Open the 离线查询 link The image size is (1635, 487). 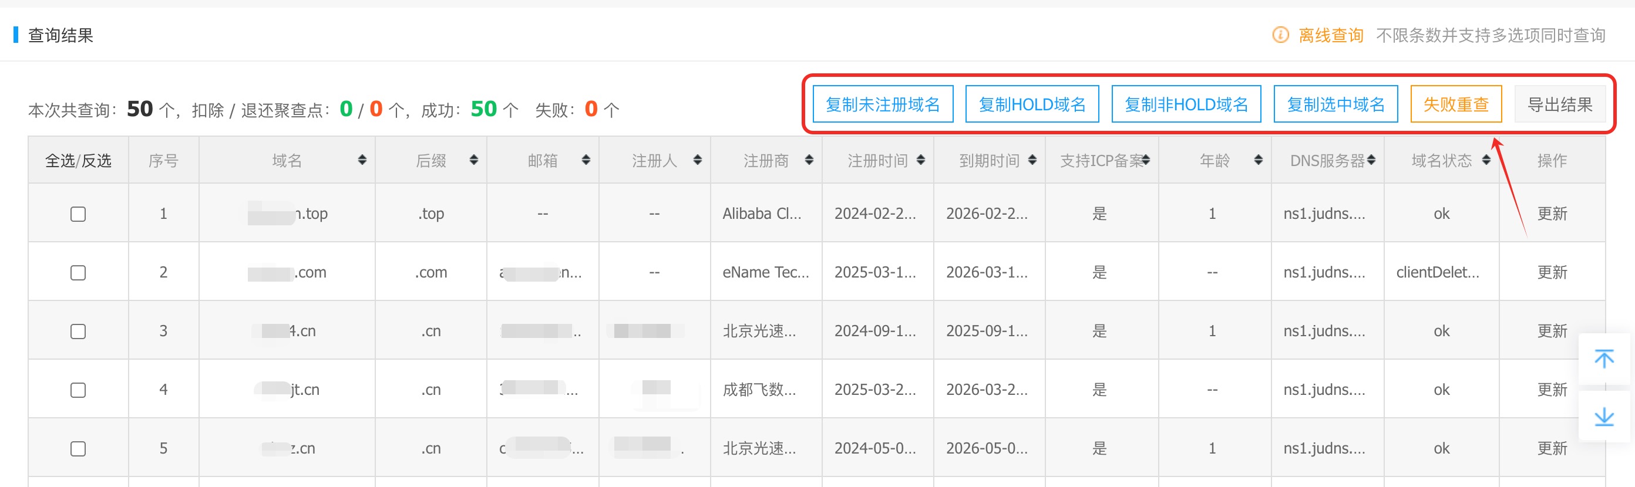click(x=1331, y=35)
